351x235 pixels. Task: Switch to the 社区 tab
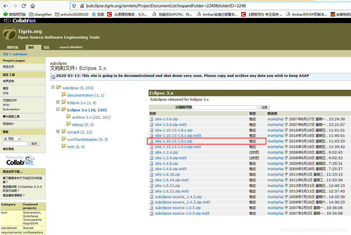click(x=46, y=47)
